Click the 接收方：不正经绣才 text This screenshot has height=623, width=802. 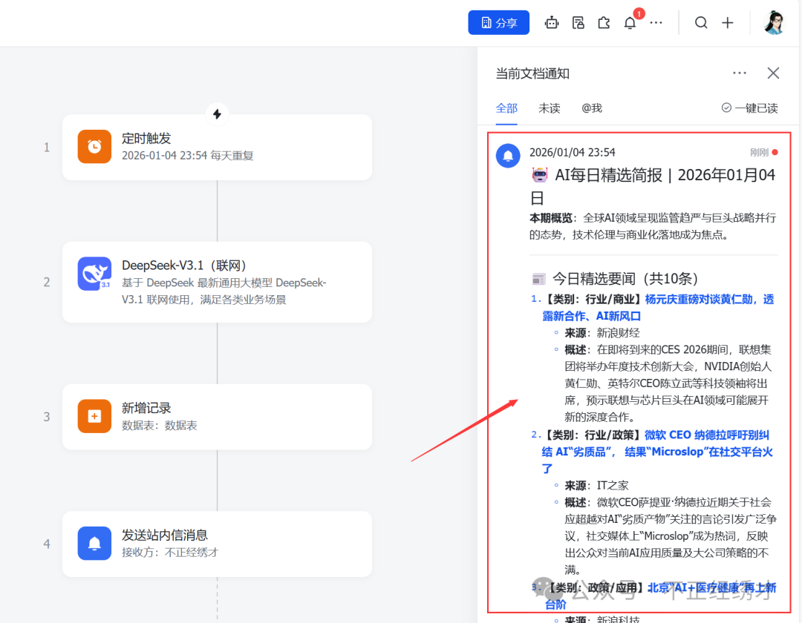tap(170, 553)
